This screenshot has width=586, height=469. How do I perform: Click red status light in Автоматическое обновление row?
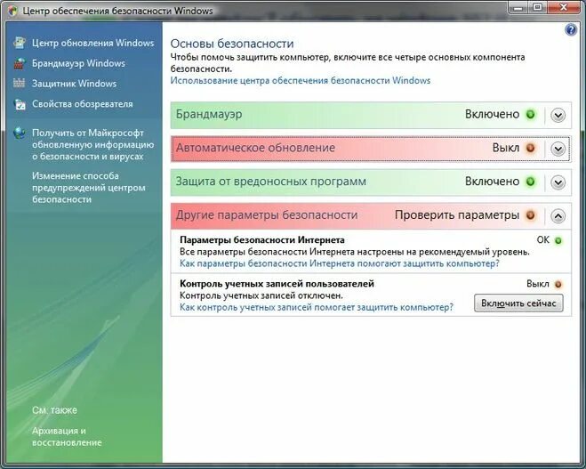[x=530, y=148]
